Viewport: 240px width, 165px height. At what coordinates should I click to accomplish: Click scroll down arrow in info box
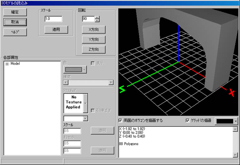coord(235,155)
